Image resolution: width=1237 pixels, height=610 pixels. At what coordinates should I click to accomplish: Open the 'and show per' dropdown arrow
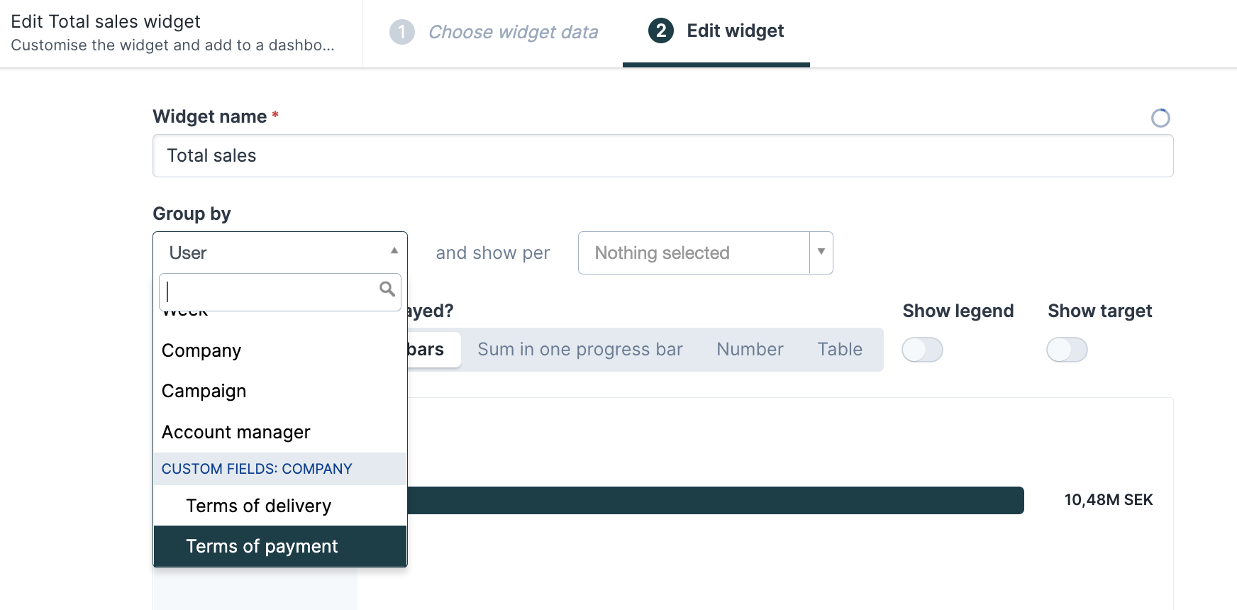pos(821,253)
